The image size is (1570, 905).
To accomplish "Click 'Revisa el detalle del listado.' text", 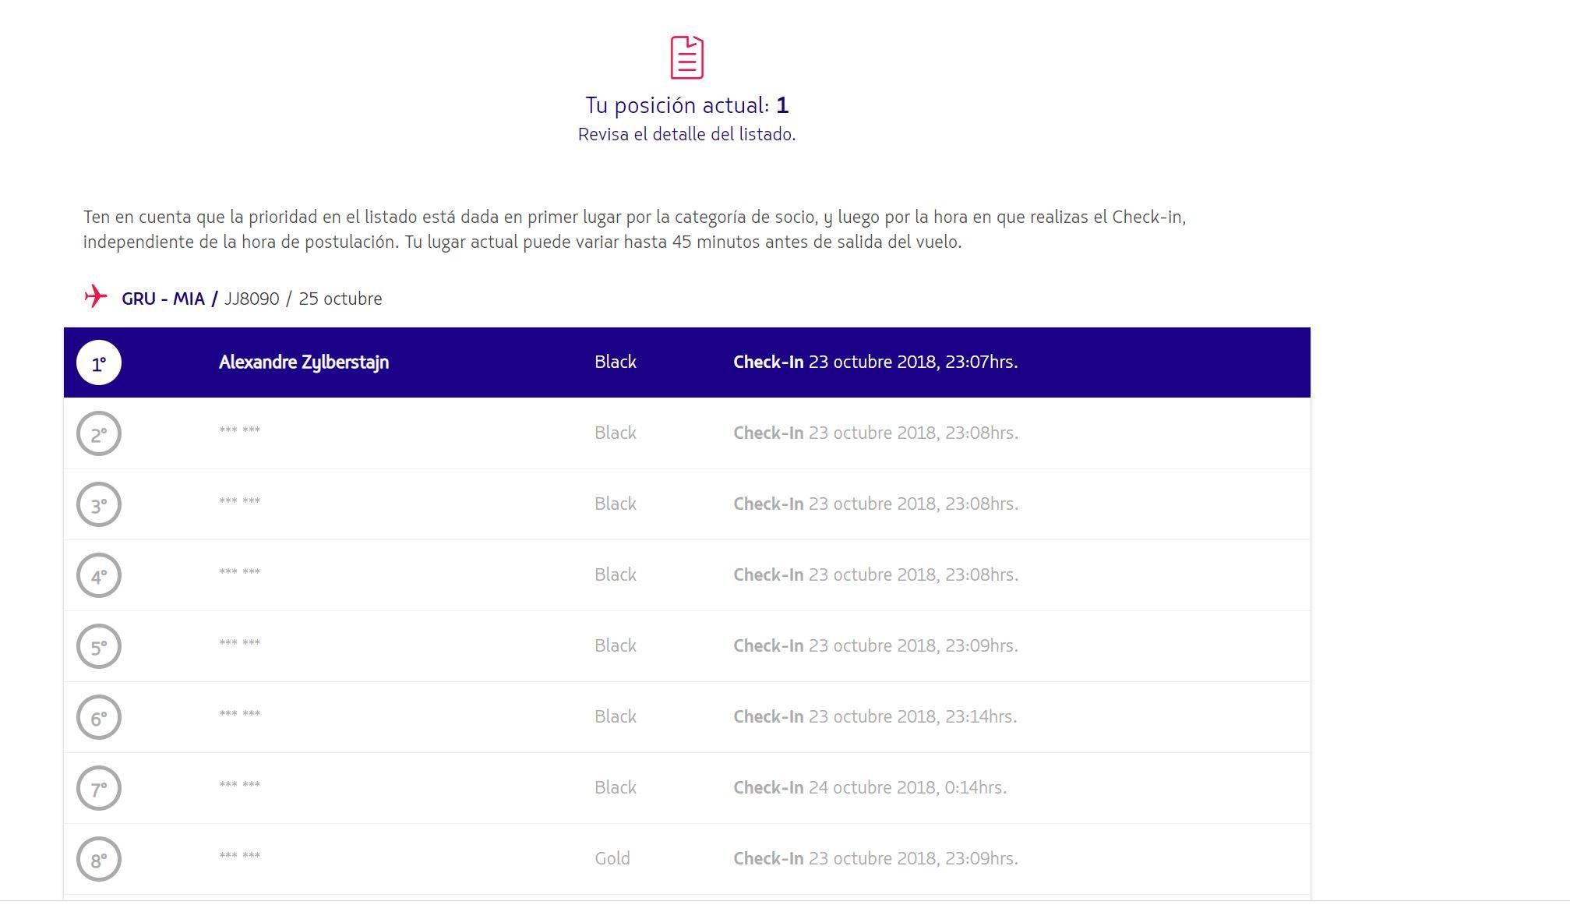I will (x=686, y=134).
